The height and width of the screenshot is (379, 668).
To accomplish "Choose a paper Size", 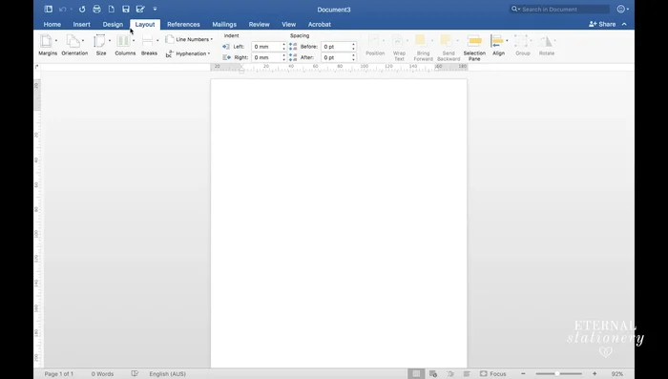I will coord(101,45).
